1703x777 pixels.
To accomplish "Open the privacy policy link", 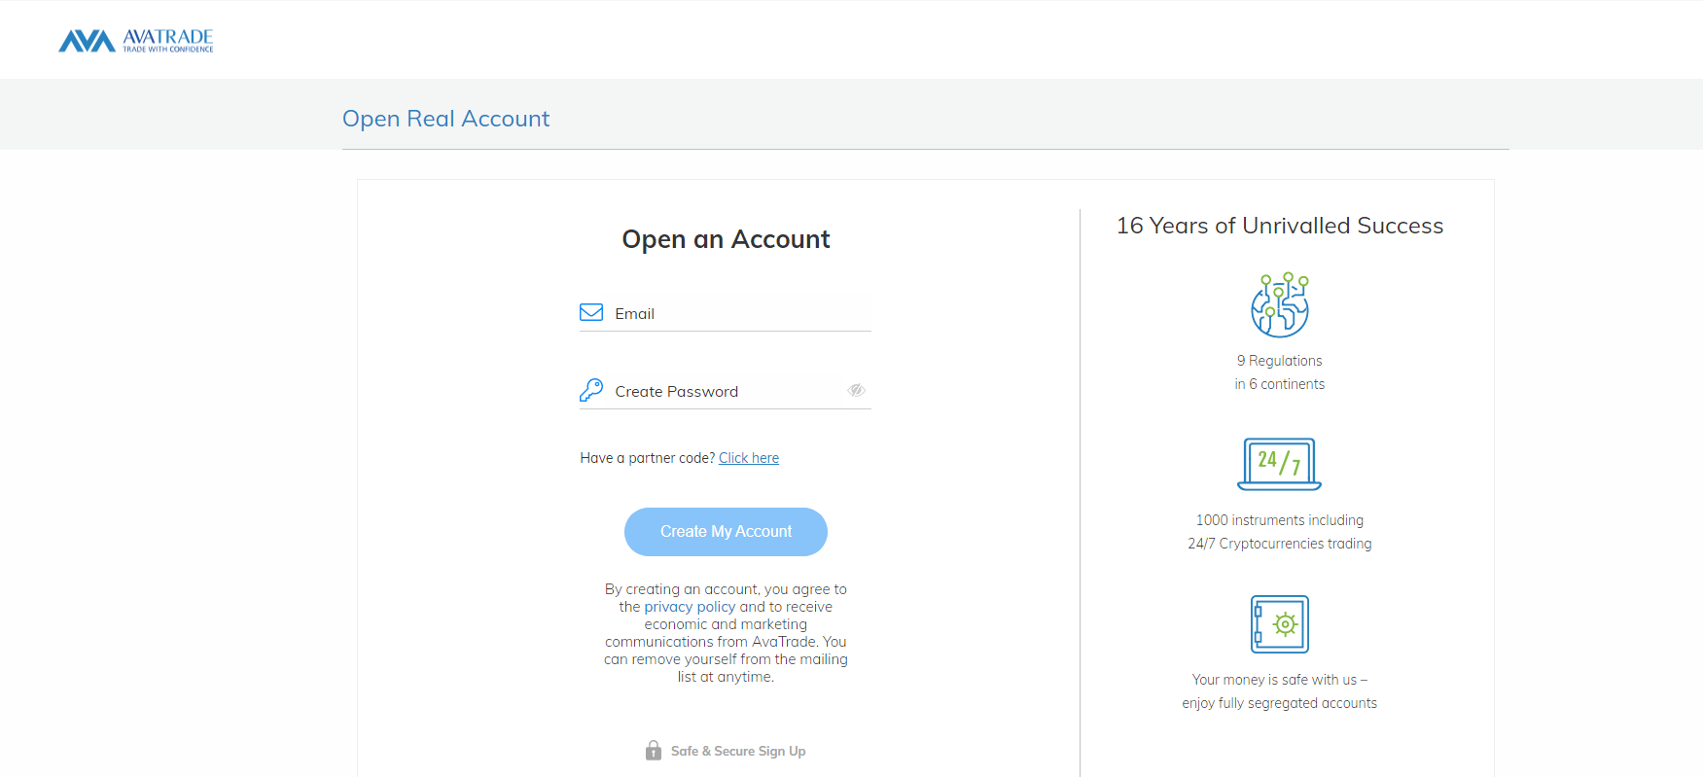I will point(690,607).
